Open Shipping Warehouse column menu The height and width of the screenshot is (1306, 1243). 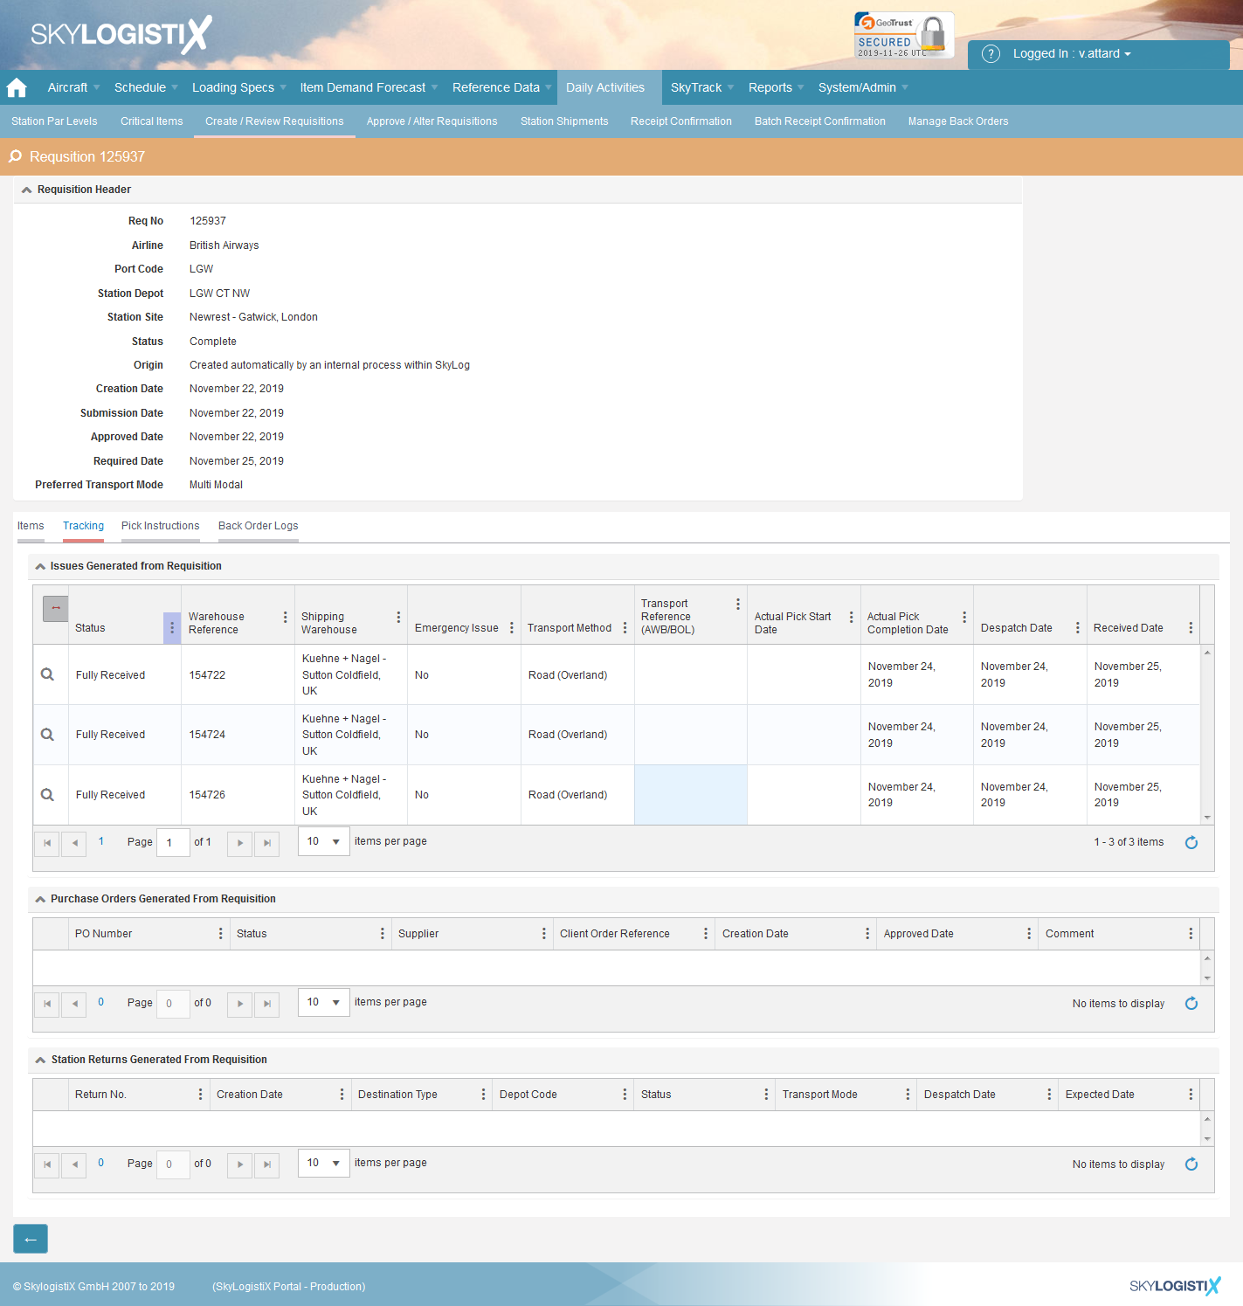pyautogui.click(x=398, y=617)
